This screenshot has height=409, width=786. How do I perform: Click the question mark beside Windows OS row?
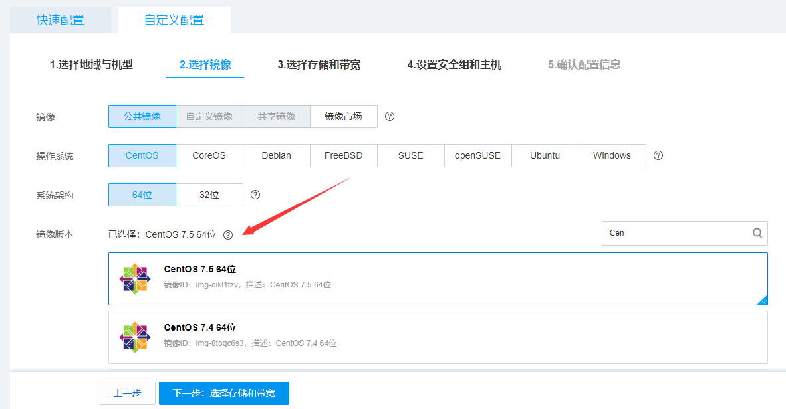pos(658,155)
